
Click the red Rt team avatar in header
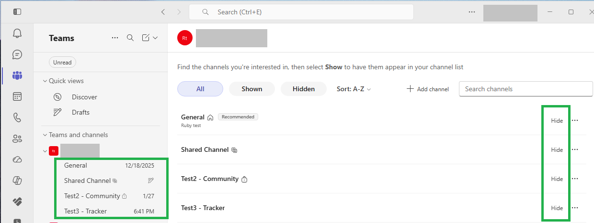click(185, 38)
